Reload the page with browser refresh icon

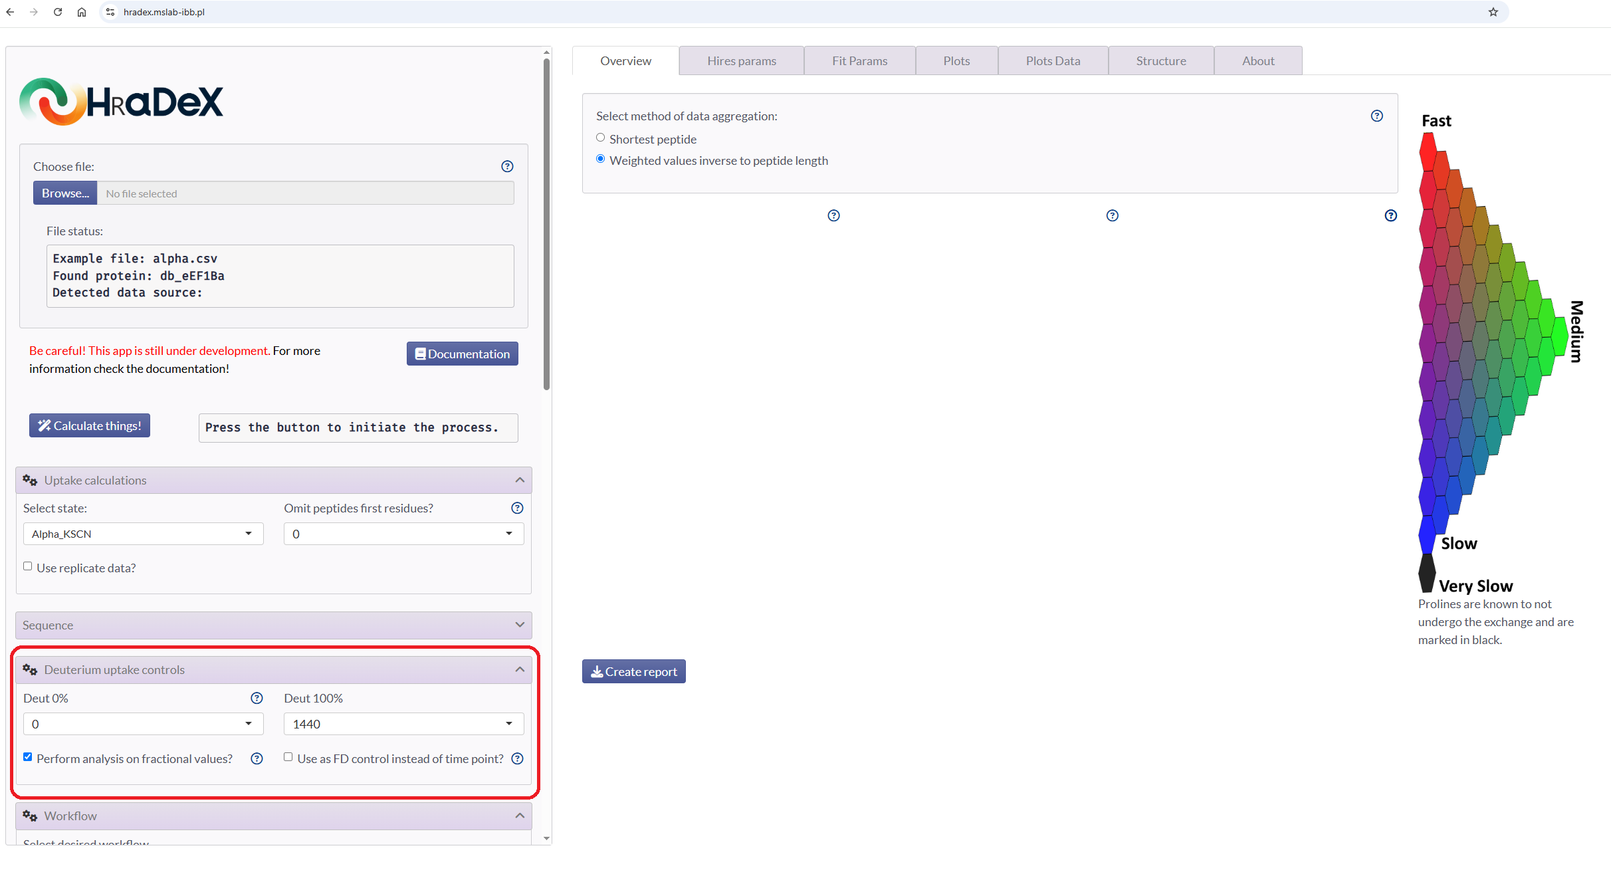pos(58,12)
